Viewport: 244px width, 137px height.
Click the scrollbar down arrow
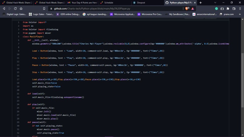(242, 135)
